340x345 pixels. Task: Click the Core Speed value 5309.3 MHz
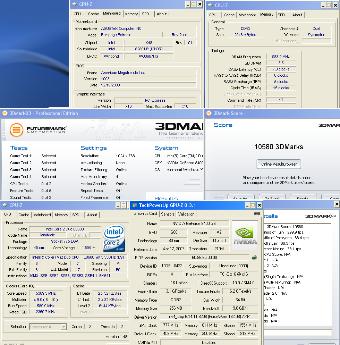46,293
